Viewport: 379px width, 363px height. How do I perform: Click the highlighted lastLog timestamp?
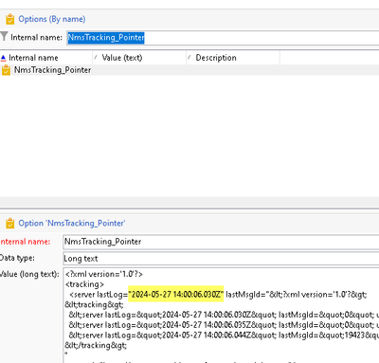click(176, 295)
